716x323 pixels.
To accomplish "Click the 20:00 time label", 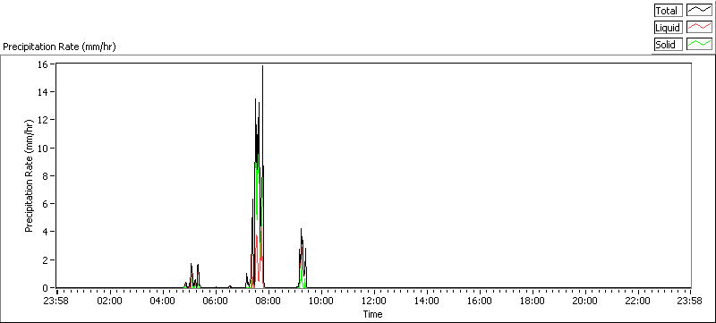I will (585, 302).
